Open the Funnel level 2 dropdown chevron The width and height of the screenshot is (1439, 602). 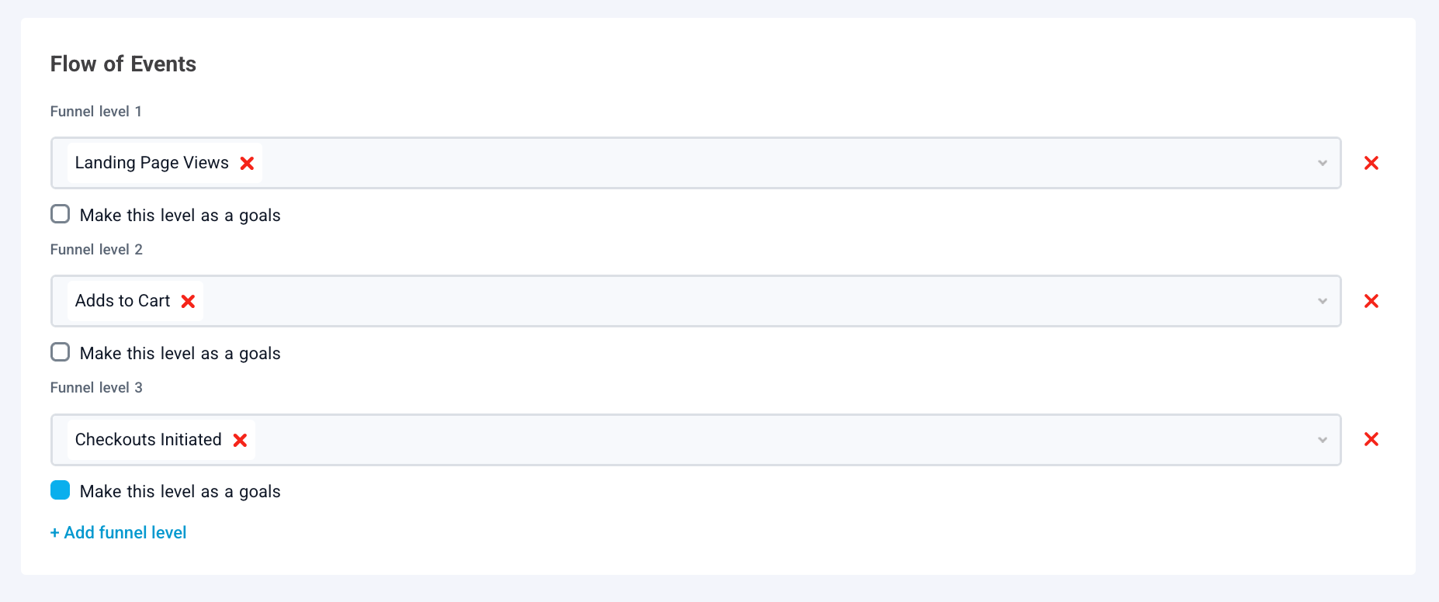click(1323, 301)
